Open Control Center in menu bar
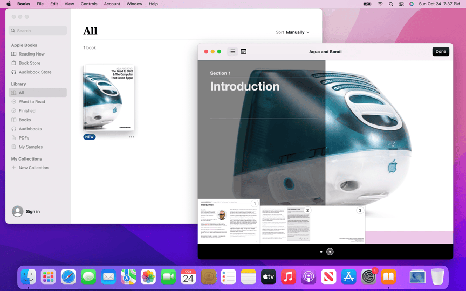This screenshot has height=291, width=466. (x=401, y=4)
